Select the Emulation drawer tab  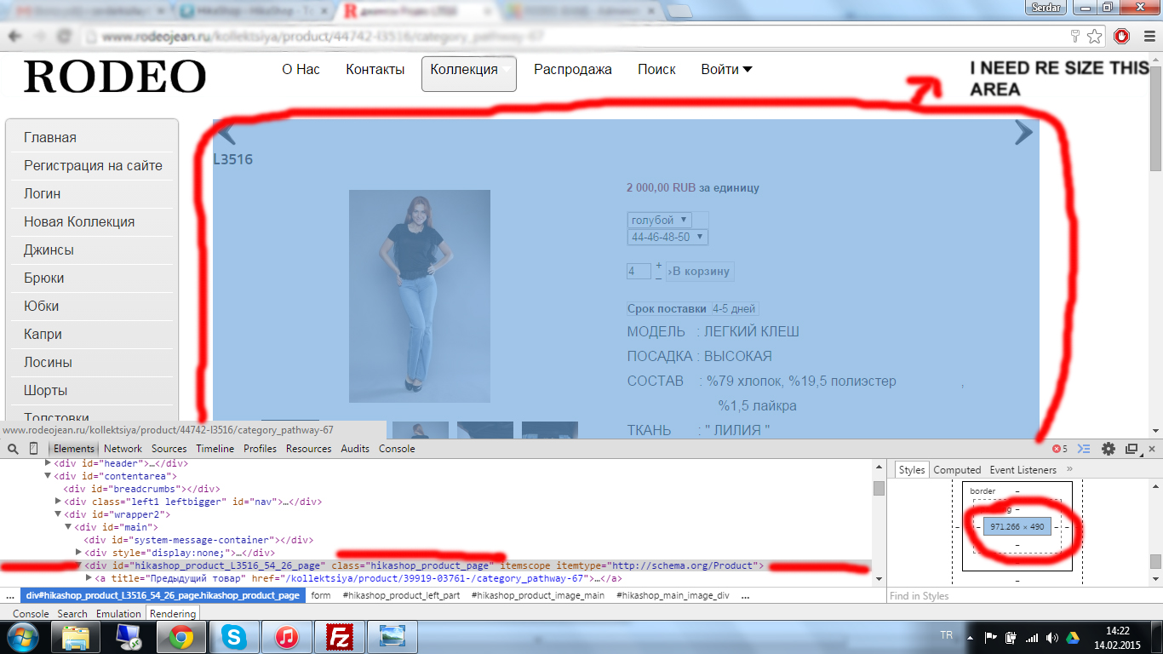pyautogui.click(x=118, y=613)
